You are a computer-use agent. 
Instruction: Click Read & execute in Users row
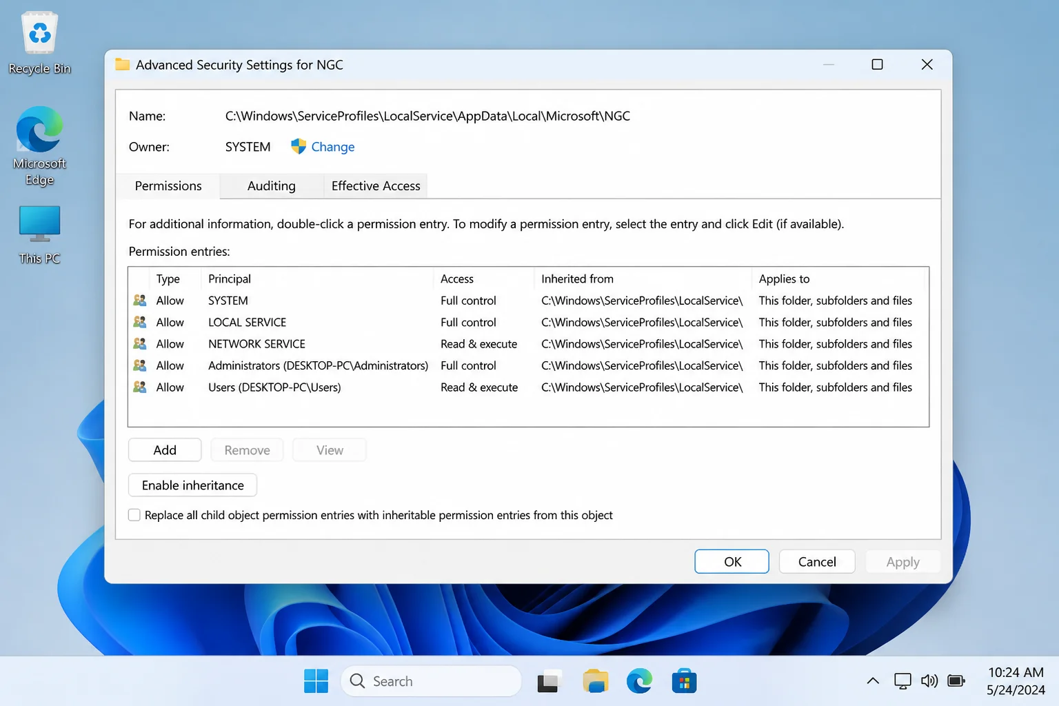pyautogui.click(x=479, y=387)
